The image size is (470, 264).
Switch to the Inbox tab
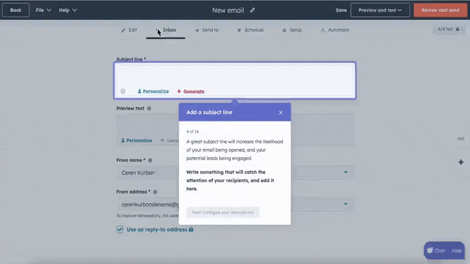click(x=166, y=30)
